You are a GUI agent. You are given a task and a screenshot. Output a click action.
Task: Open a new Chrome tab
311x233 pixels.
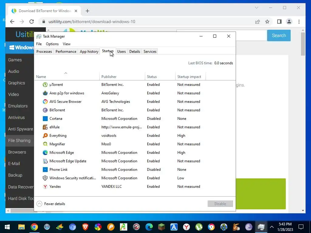click(x=87, y=11)
